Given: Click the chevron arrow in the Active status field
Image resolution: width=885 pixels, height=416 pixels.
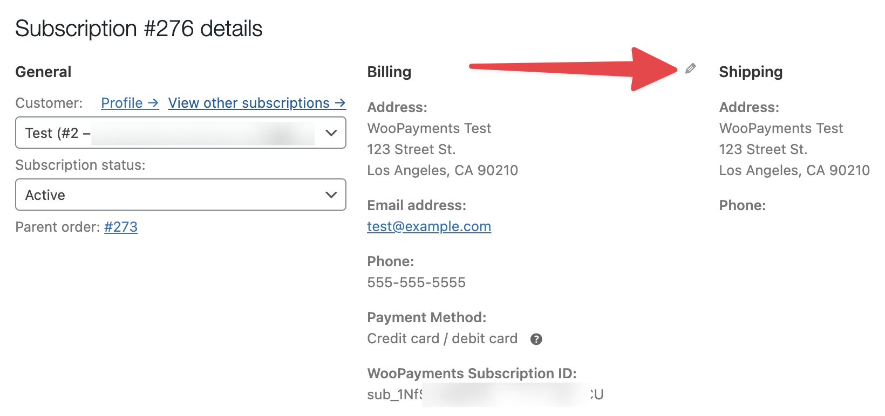Looking at the screenshot, I should [x=331, y=195].
